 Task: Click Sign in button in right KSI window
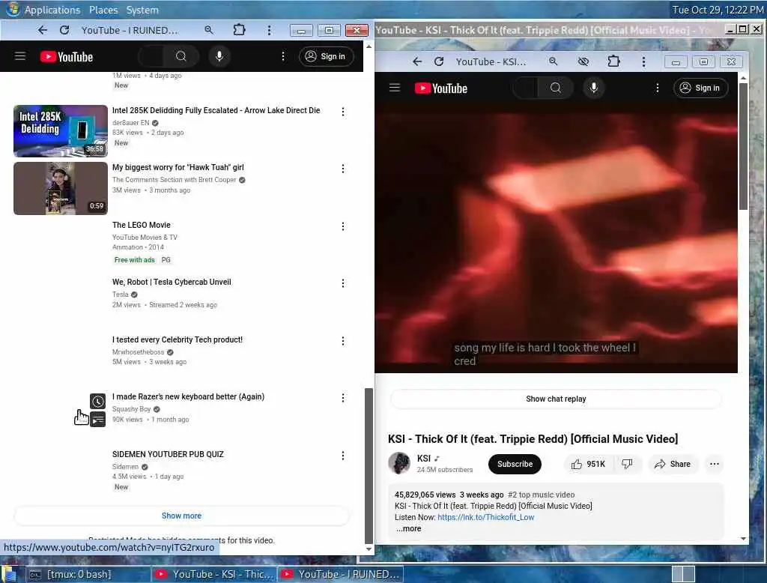pos(700,88)
